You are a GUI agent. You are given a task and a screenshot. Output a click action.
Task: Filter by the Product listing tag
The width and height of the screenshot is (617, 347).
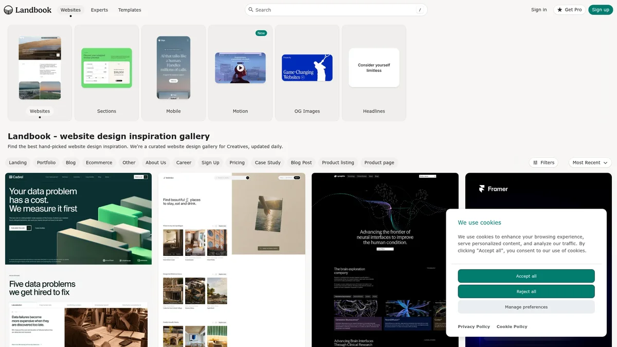(x=338, y=162)
